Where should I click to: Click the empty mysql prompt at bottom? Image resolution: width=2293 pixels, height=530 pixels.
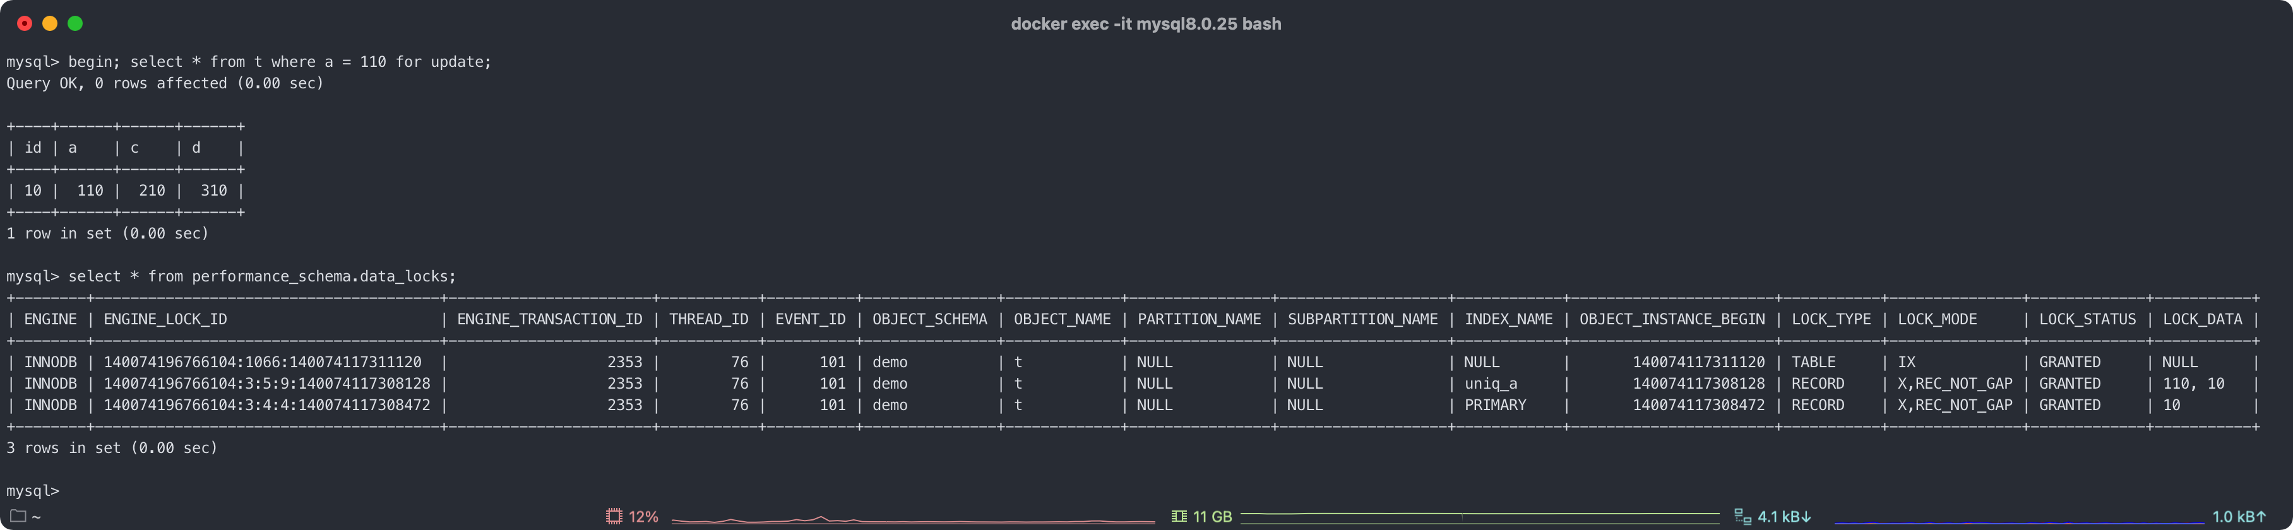pyautogui.click(x=33, y=491)
